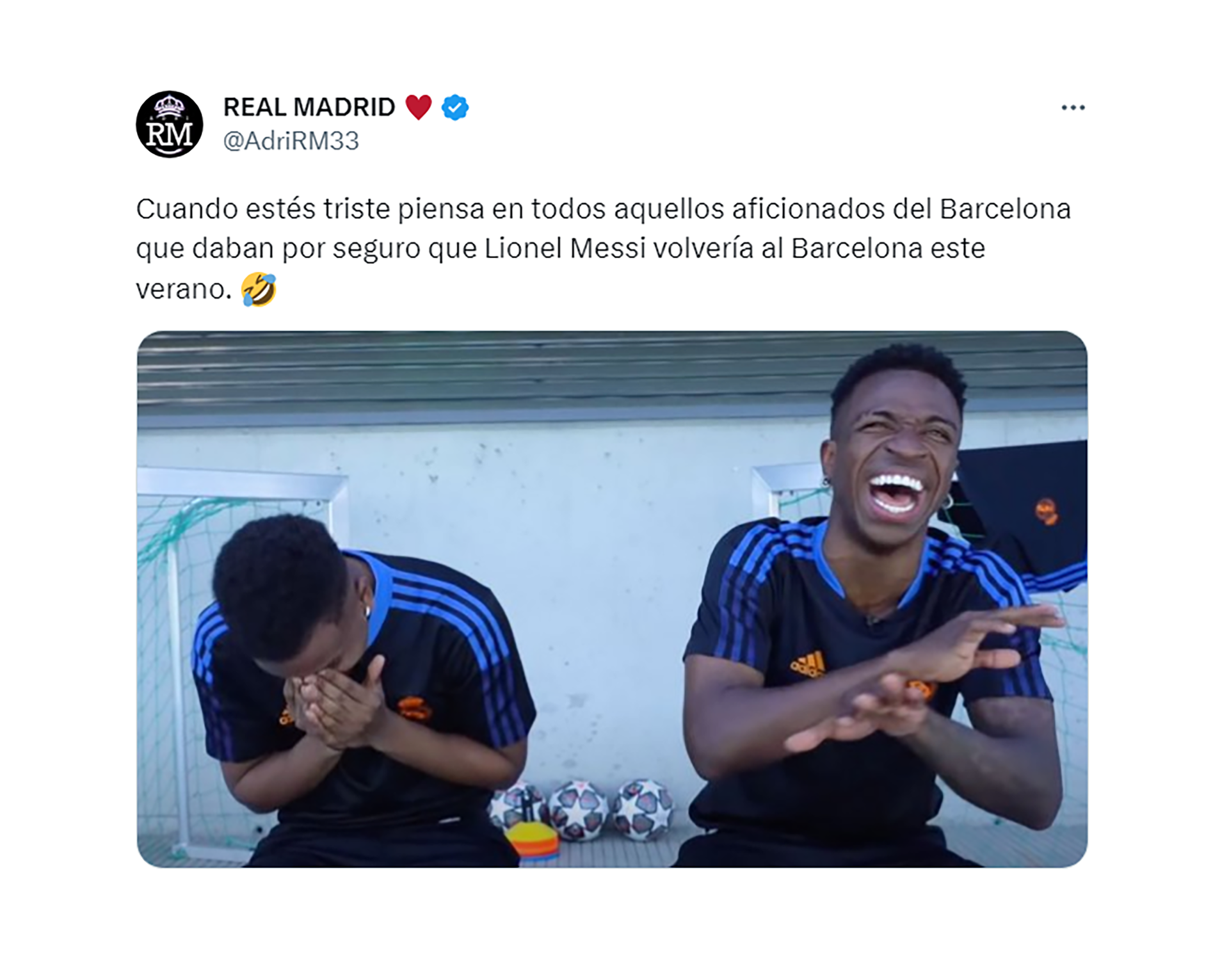Open the three-dot more options menu
This screenshot has width=1229, height=957.
[1073, 108]
